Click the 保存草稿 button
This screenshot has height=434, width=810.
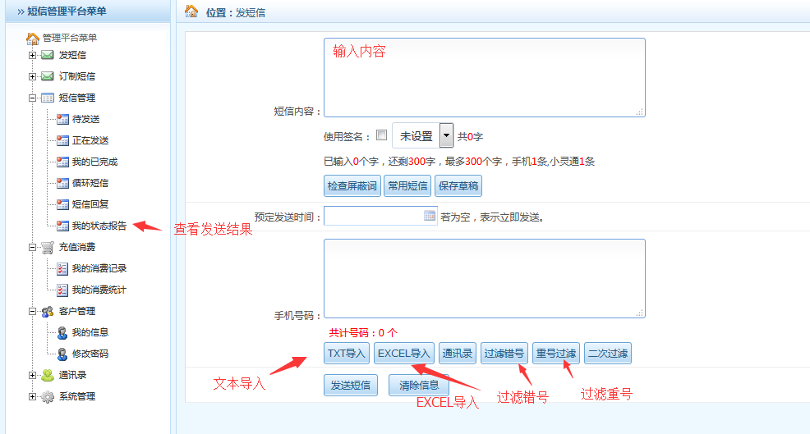tap(458, 185)
